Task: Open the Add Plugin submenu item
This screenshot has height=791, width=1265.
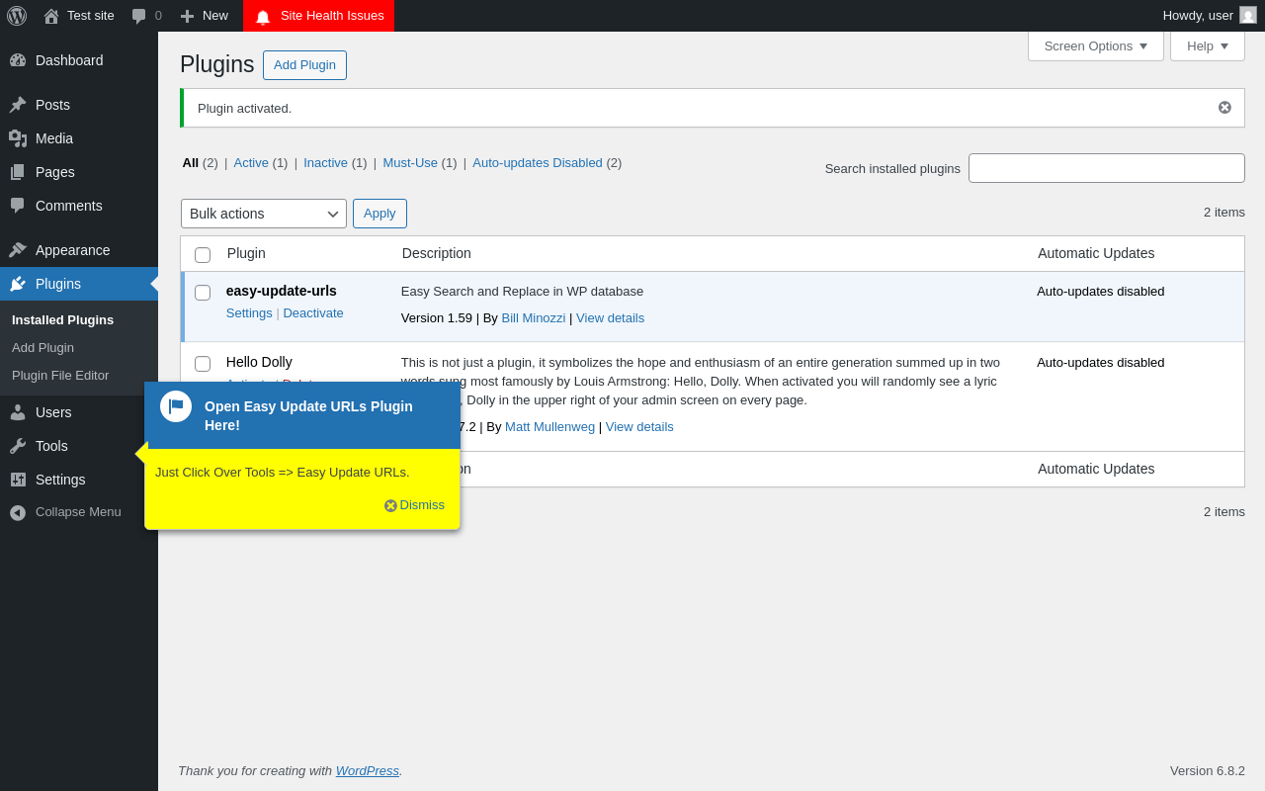Action: [42, 347]
